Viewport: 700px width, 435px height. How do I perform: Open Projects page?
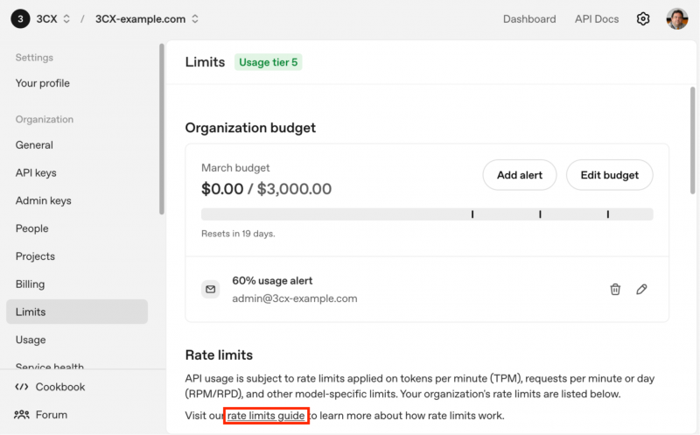pyautogui.click(x=35, y=256)
